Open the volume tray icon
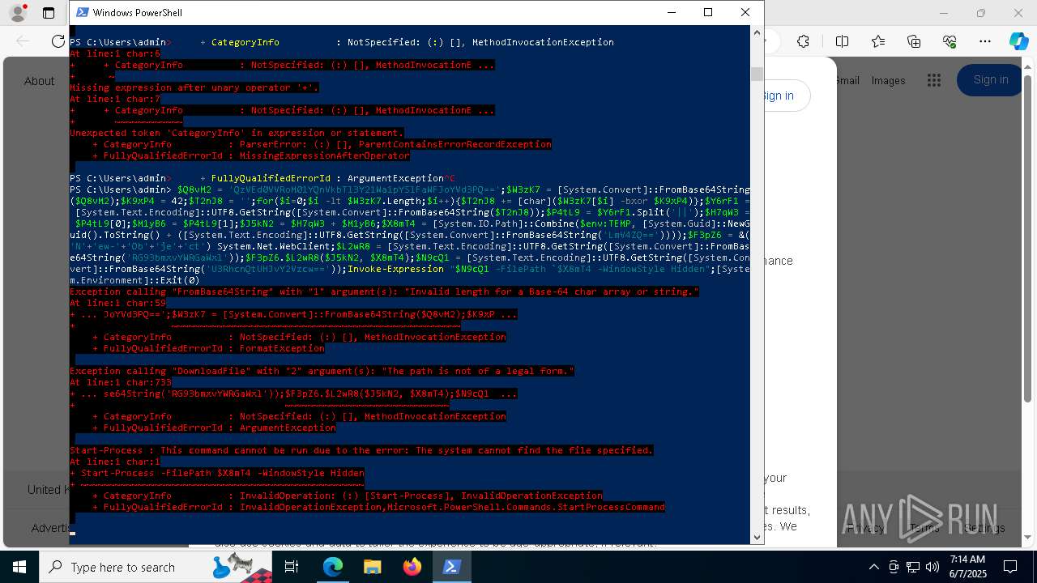1037x583 pixels. click(932, 567)
